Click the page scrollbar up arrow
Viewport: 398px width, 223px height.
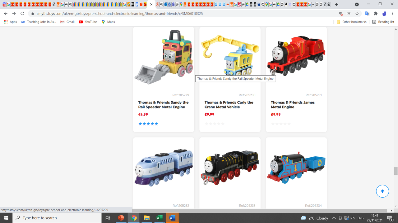[x=396, y=28]
